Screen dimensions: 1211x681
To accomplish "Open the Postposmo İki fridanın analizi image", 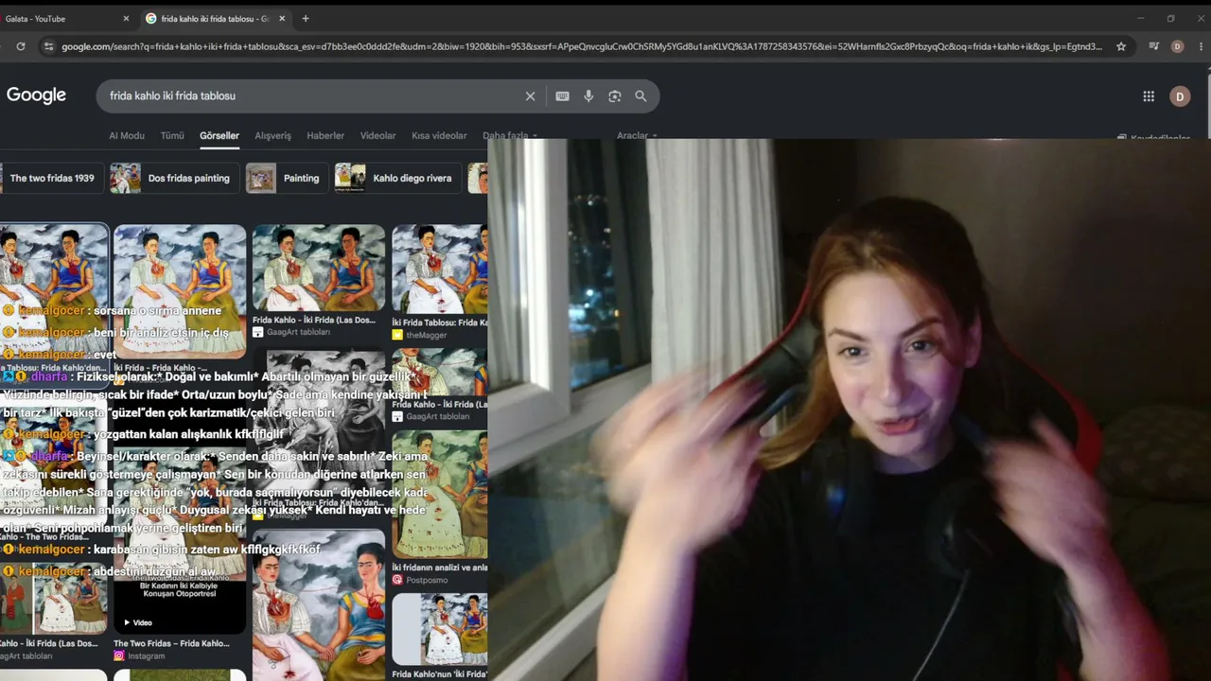I will (x=440, y=494).
